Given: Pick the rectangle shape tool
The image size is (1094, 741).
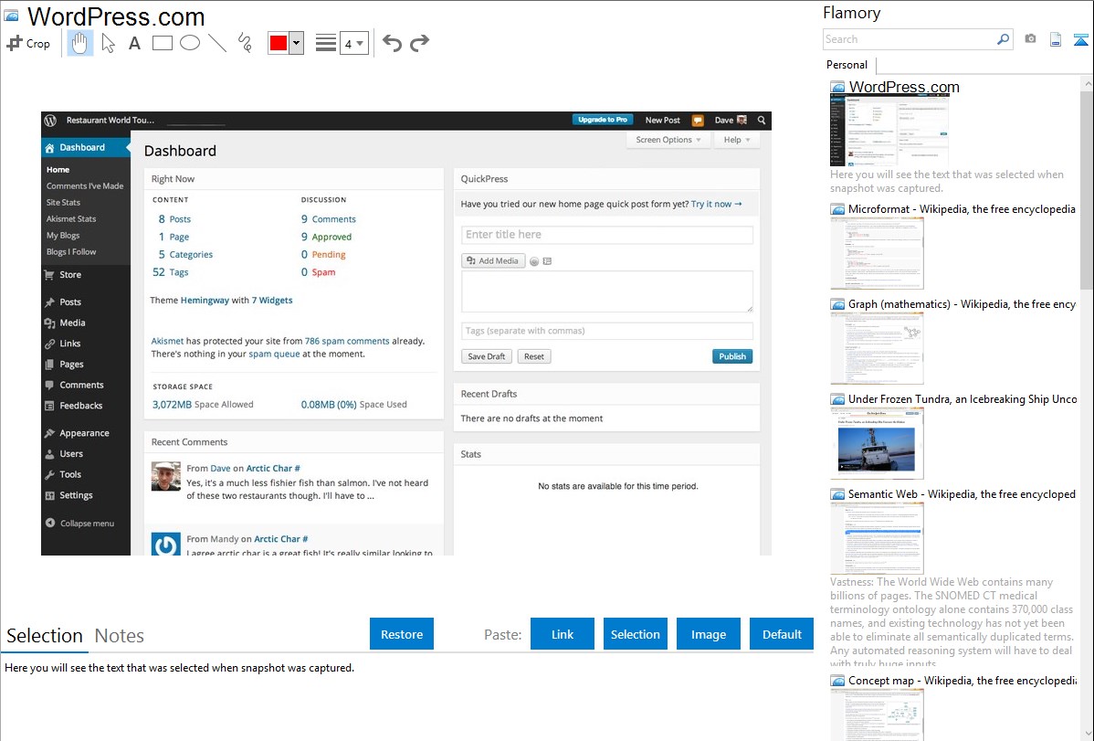Looking at the screenshot, I should tap(163, 43).
